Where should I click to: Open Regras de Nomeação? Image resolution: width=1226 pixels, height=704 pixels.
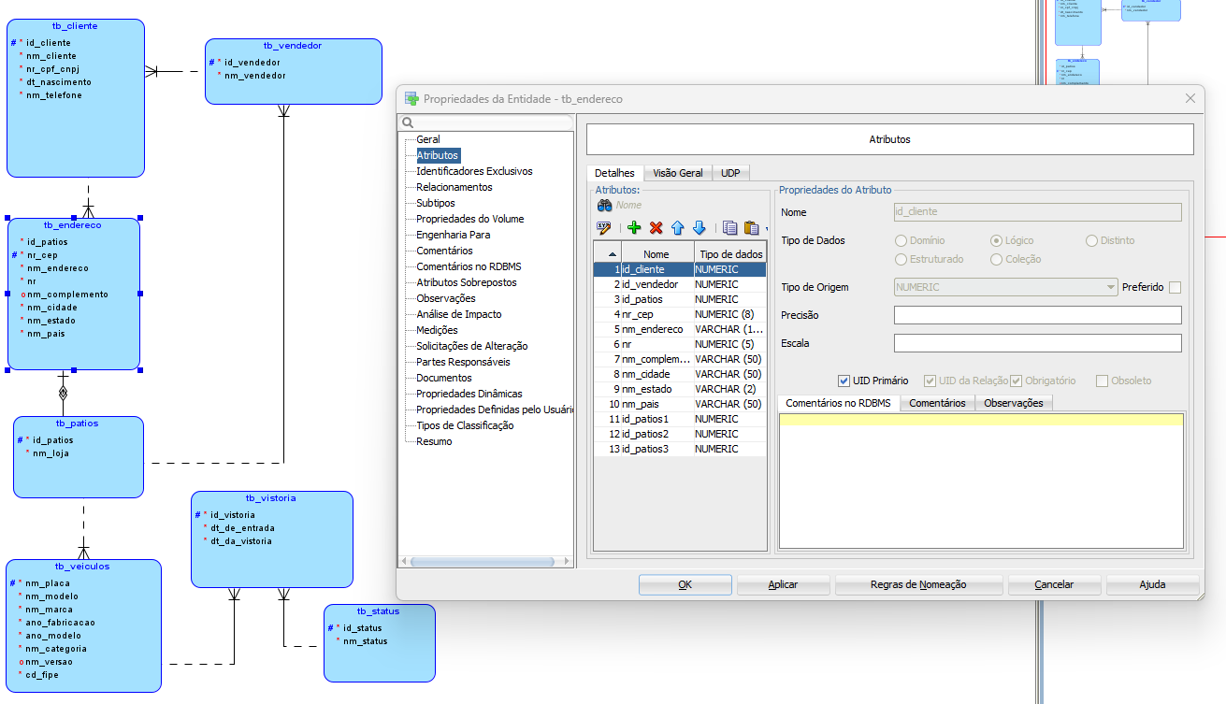(917, 584)
